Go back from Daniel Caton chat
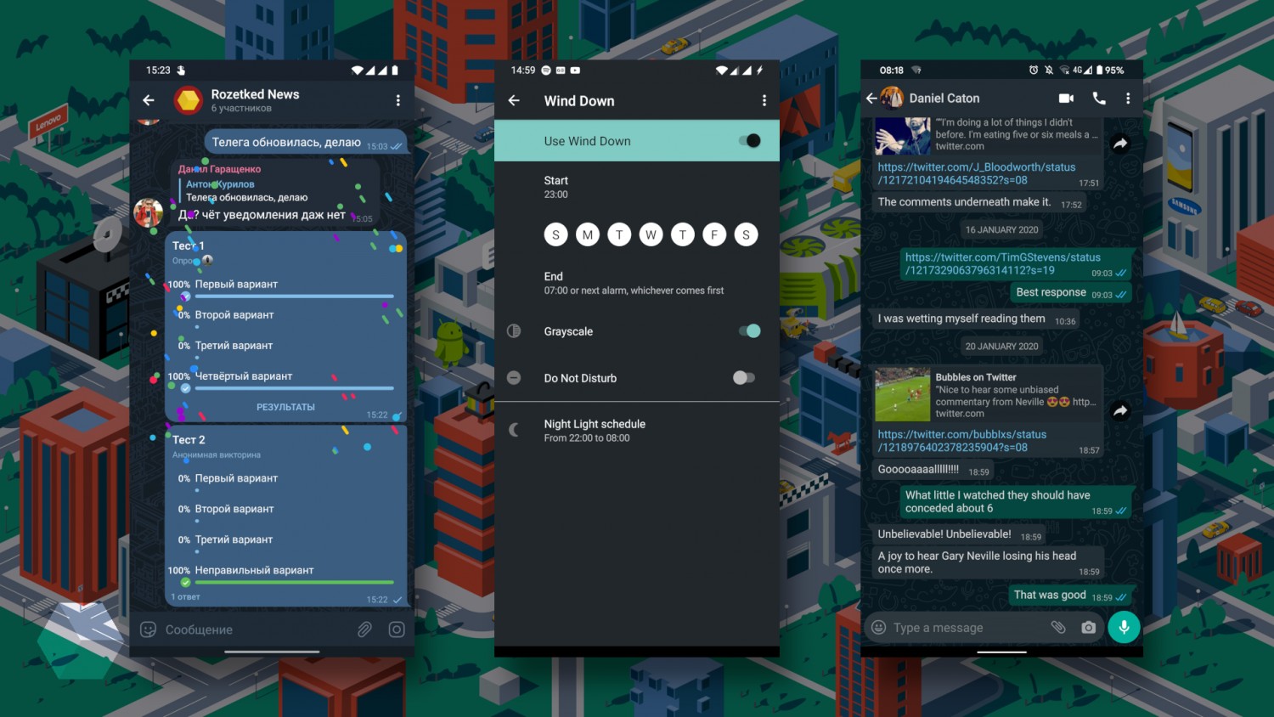 click(x=871, y=99)
